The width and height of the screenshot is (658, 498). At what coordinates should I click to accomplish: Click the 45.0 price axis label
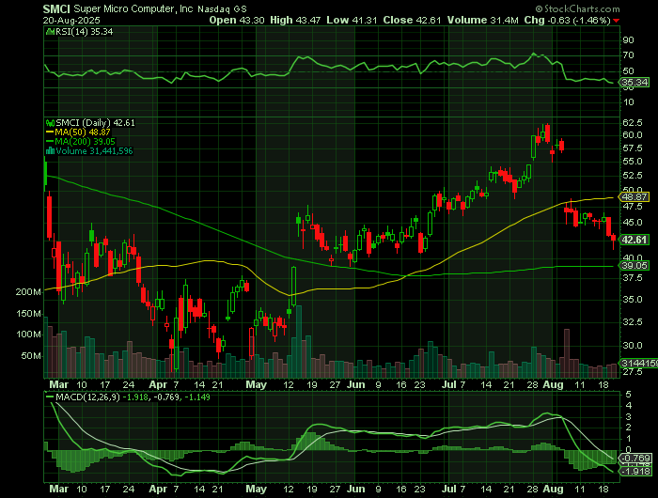(633, 223)
